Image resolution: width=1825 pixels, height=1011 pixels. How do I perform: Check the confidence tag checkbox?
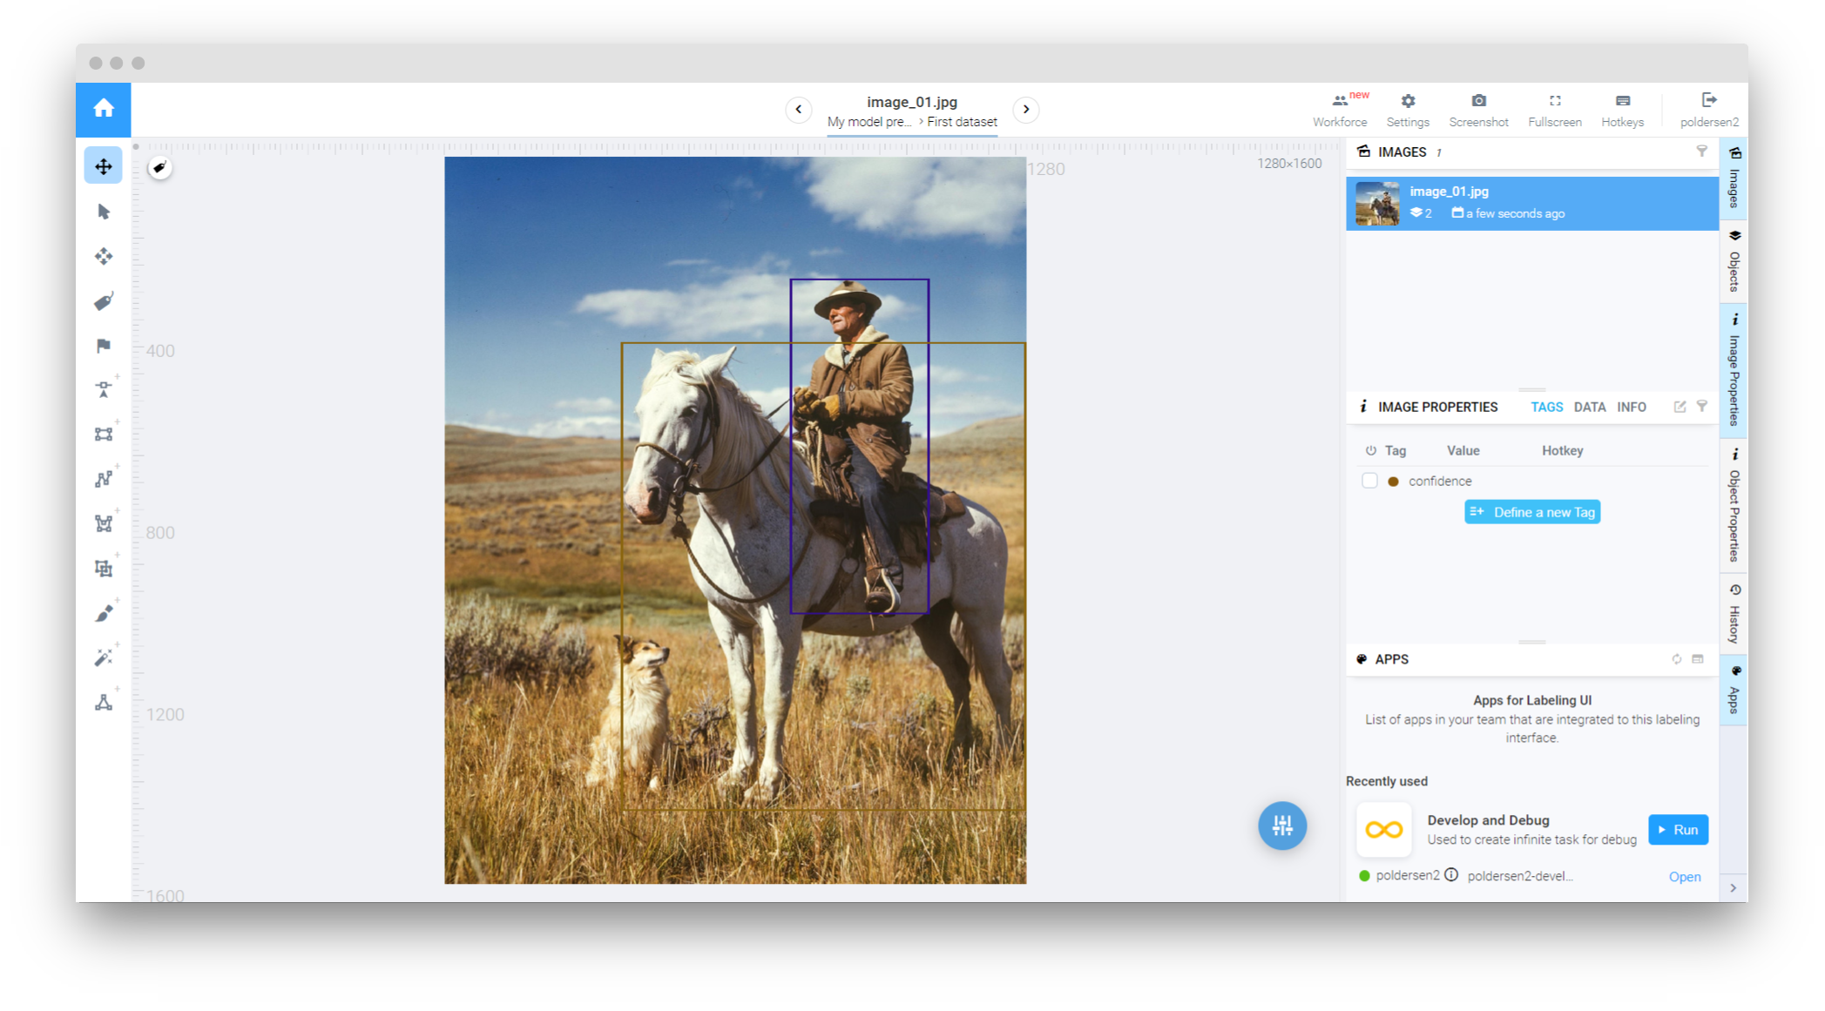coord(1369,481)
